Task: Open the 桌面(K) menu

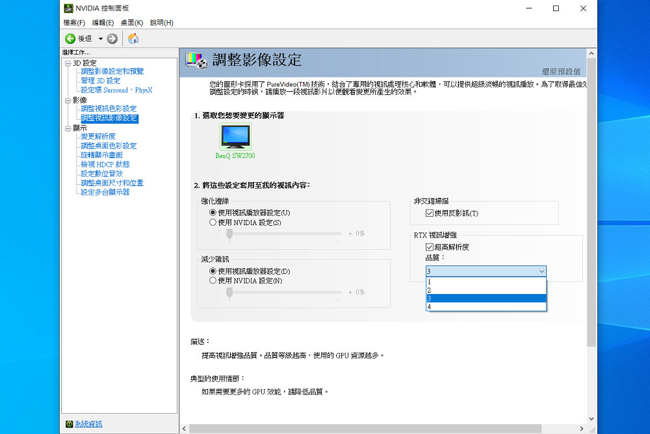Action: (x=132, y=23)
